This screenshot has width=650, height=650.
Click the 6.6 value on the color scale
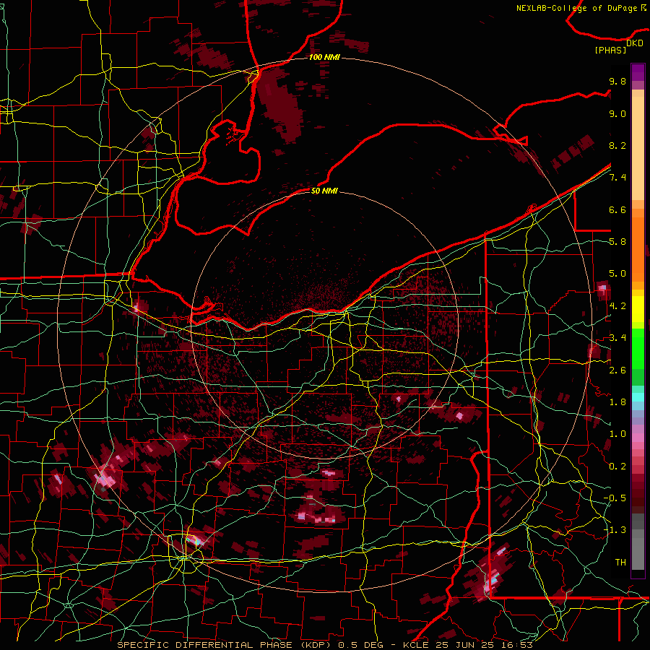tap(617, 209)
